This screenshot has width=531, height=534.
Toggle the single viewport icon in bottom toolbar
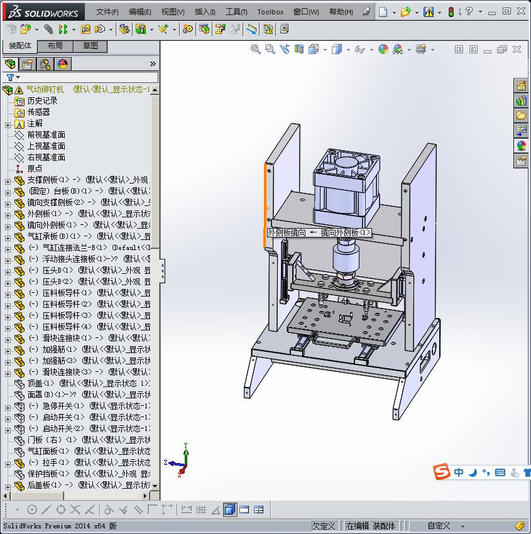click(244, 509)
